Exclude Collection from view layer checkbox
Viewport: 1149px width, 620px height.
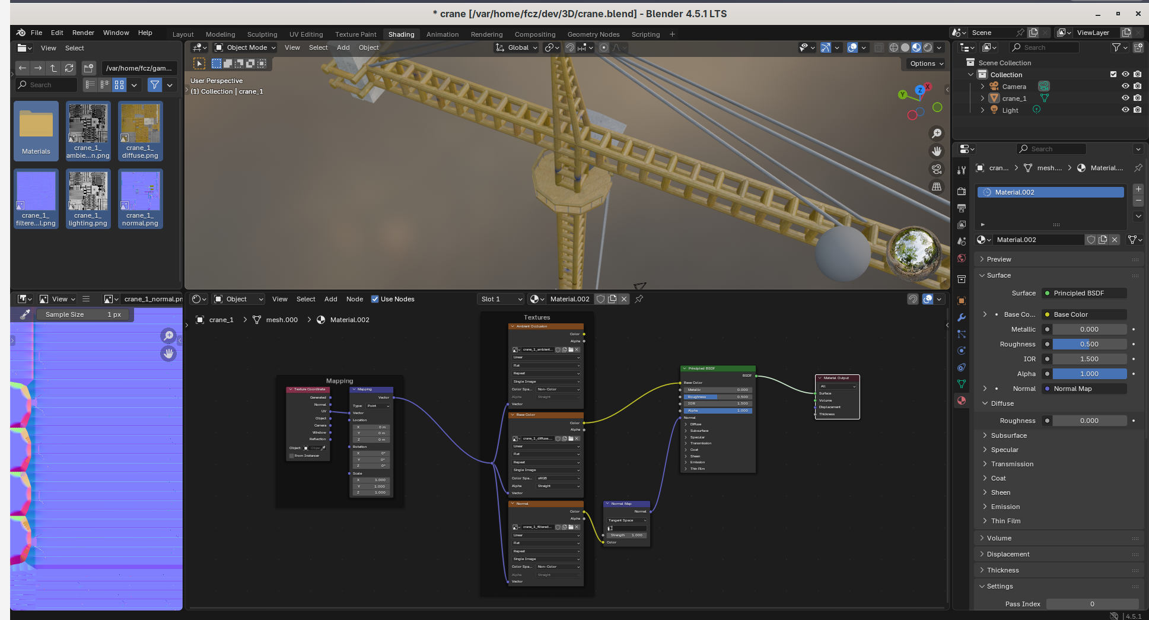point(1113,74)
